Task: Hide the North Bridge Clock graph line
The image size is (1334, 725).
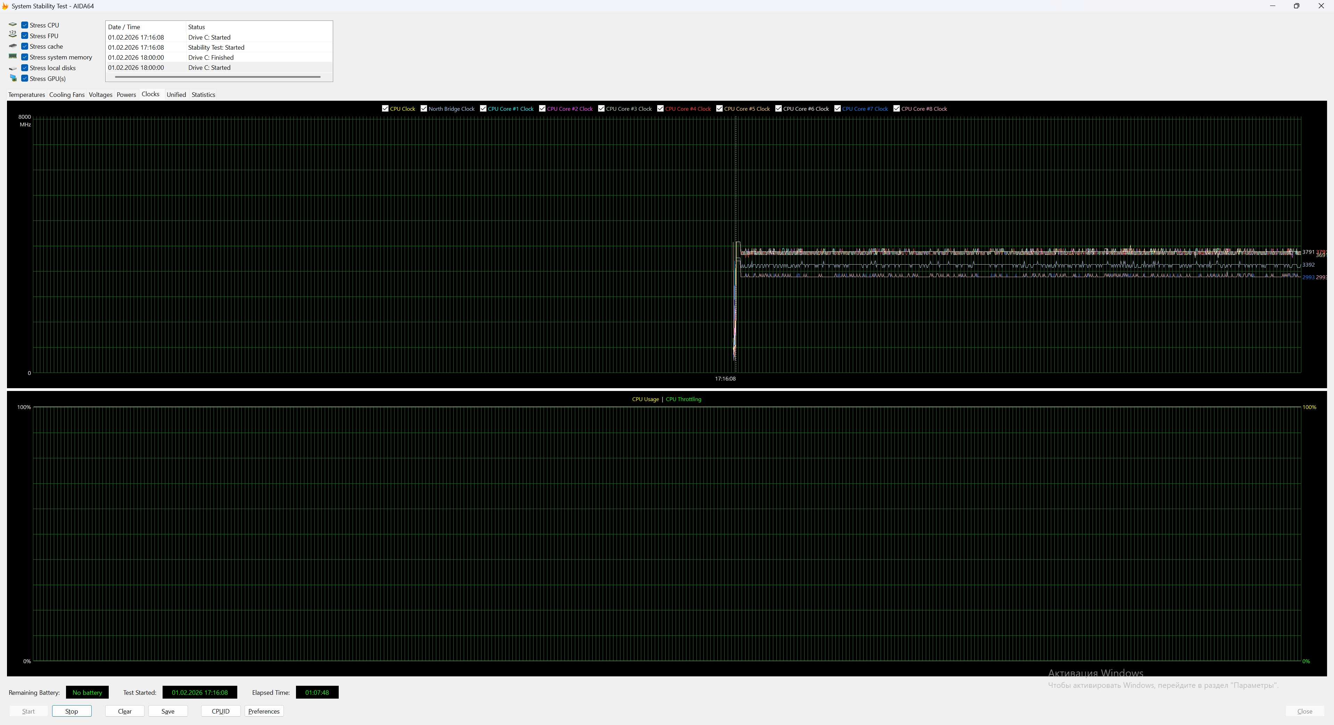Action: [x=423, y=109]
